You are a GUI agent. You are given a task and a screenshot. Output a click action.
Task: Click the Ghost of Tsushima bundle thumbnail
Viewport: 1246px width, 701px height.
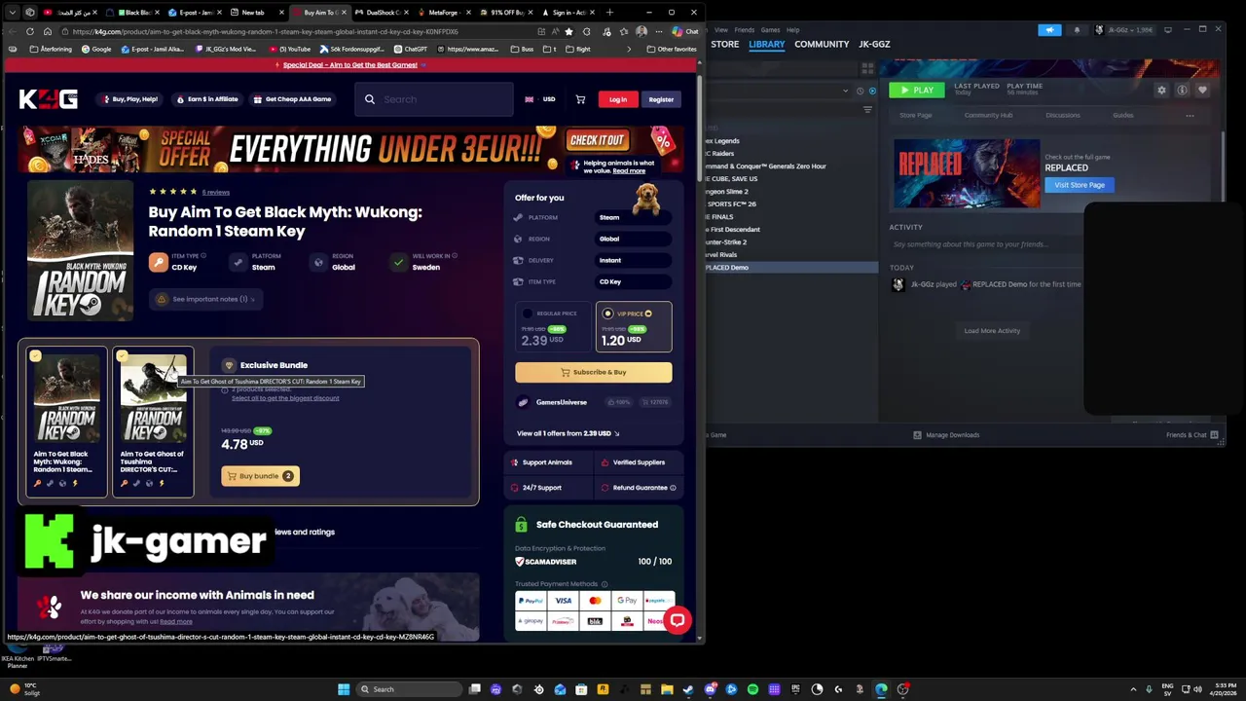tap(153, 397)
